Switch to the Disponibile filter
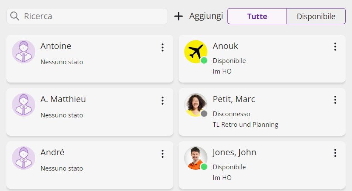 (316, 16)
